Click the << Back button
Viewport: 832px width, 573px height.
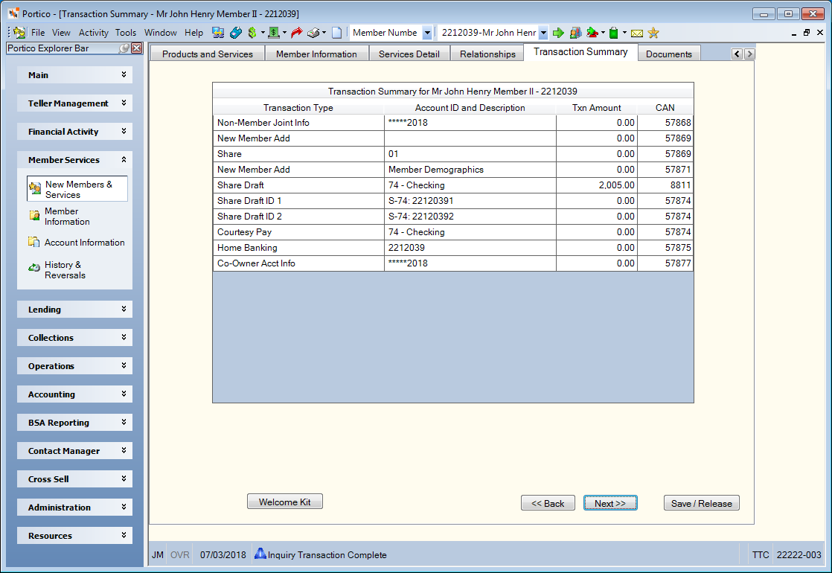pyautogui.click(x=548, y=504)
